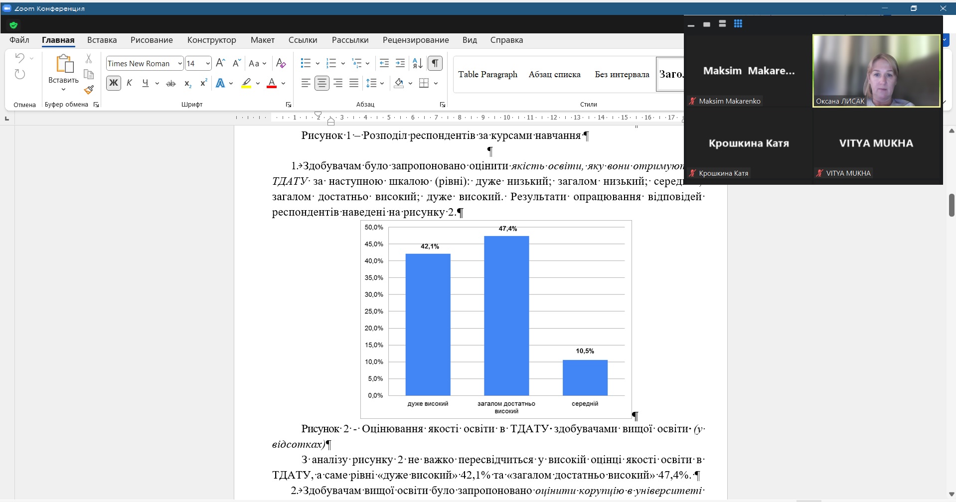Viewport: 956px width, 502px height.
Task: Toggle bold formatting (Ж button)
Action: tap(114, 83)
